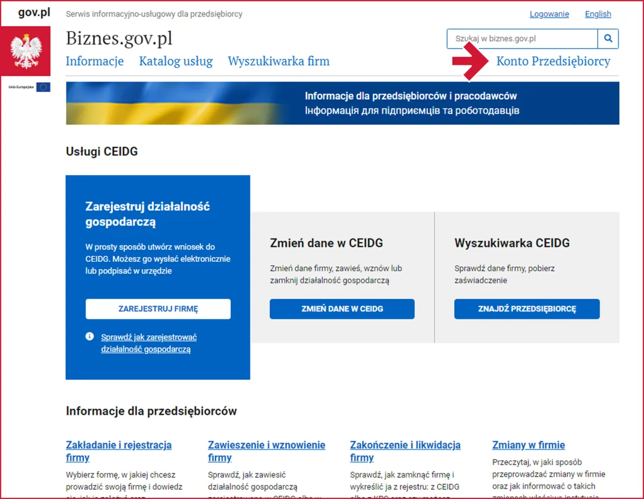Open 'Zakładanie i rejestracja firmy'
The image size is (644, 499).
[x=119, y=451]
